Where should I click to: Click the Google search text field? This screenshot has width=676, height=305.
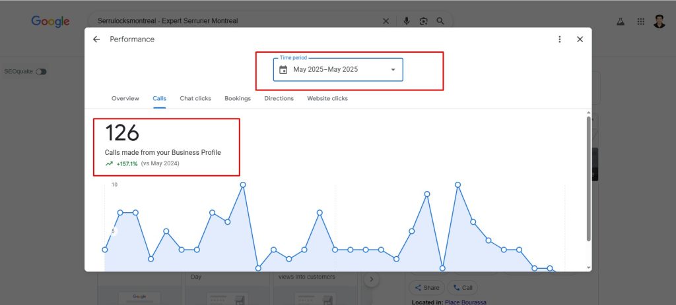(x=236, y=20)
